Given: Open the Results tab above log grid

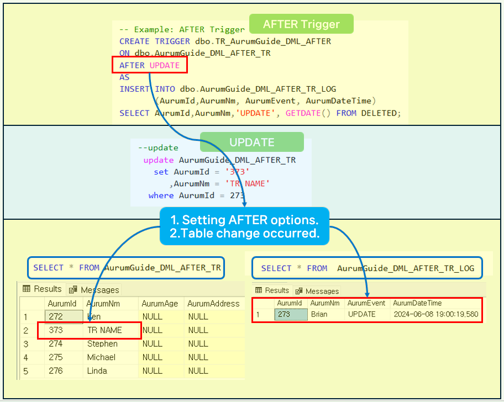Looking at the screenshot, I should (272, 290).
